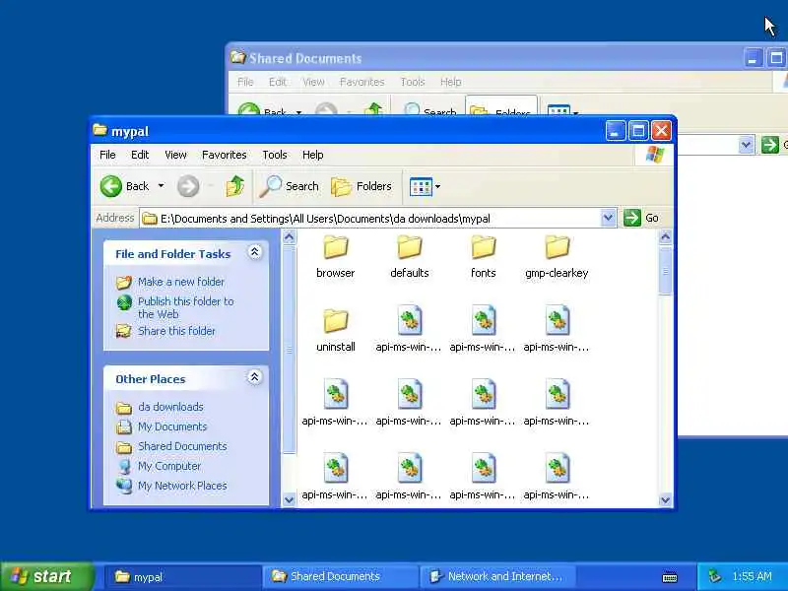Go back using the green Back arrow in mypal
788x591 pixels.
coord(111,186)
